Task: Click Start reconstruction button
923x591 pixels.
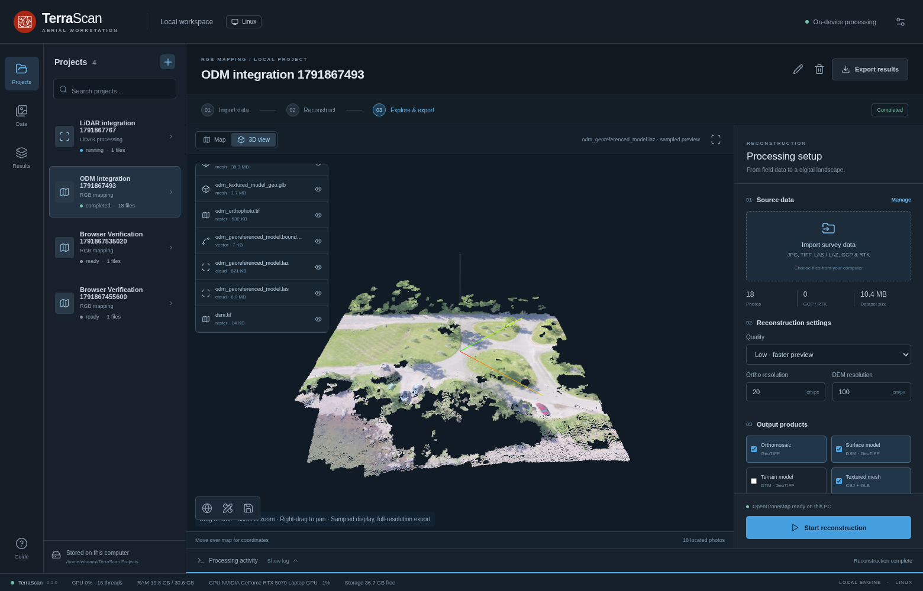Action: pos(828,528)
